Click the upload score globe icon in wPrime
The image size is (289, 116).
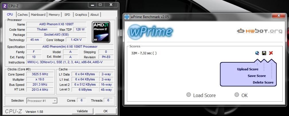[x=257, y=53]
